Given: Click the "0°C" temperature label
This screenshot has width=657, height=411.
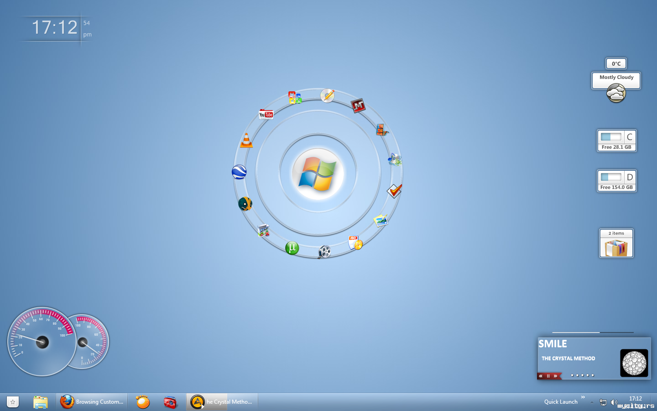Looking at the screenshot, I should tap(616, 64).
